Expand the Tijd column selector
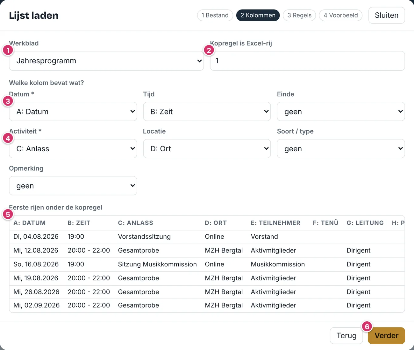 [207, 112]
